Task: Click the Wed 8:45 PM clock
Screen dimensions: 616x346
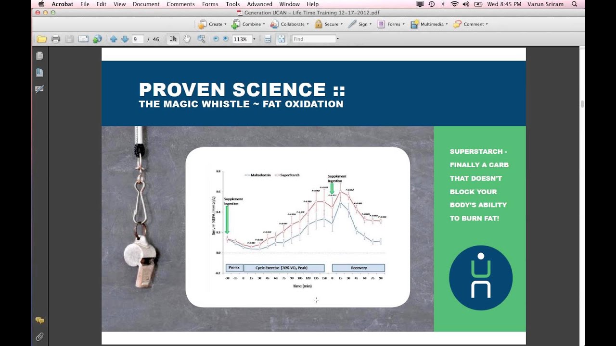Action: [504, 4]
